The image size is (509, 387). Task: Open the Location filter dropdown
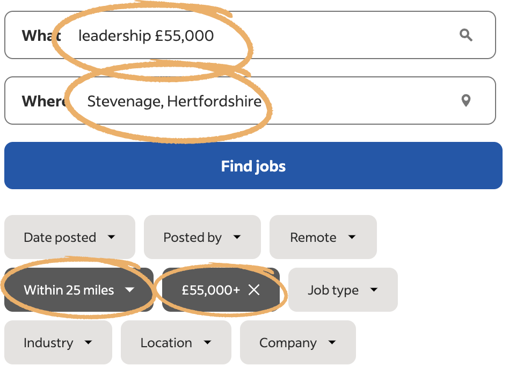176,343
